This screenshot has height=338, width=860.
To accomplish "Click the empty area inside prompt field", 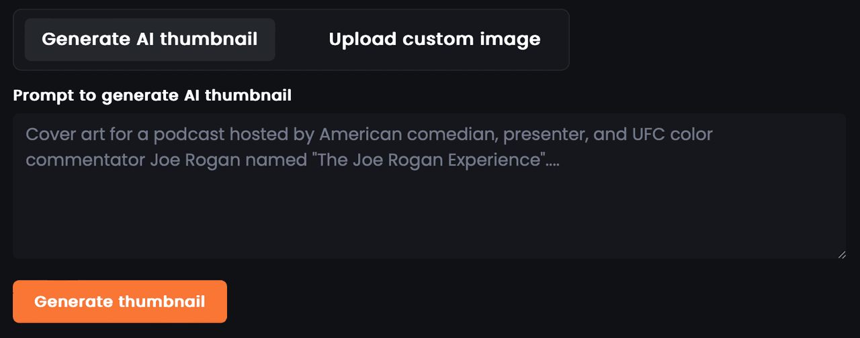I will 429,215.
